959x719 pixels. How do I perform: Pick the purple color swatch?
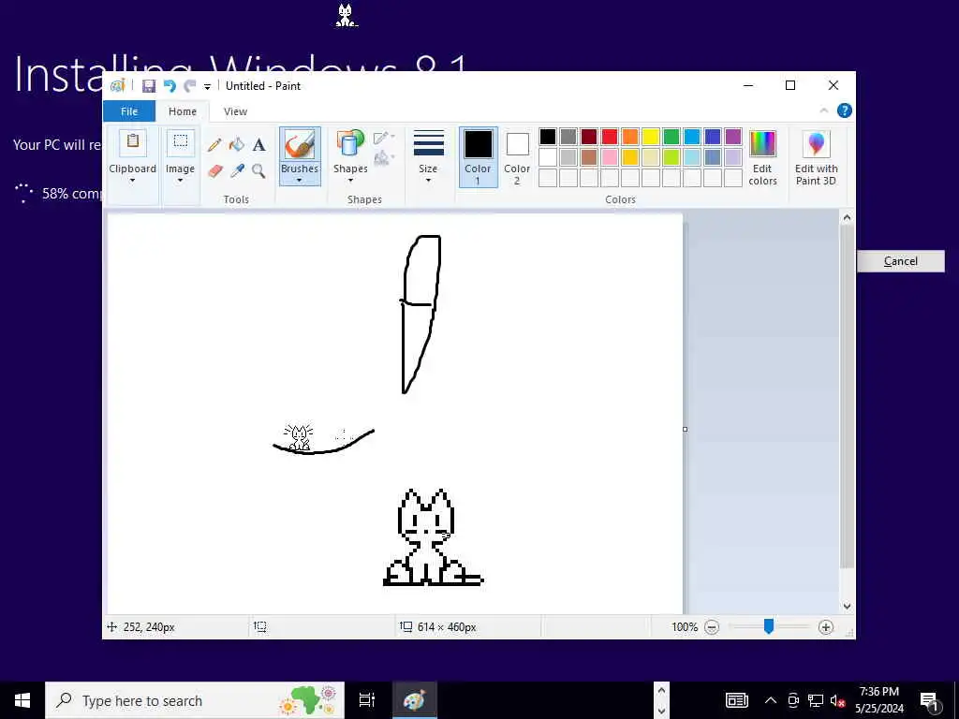coord(732,137)
